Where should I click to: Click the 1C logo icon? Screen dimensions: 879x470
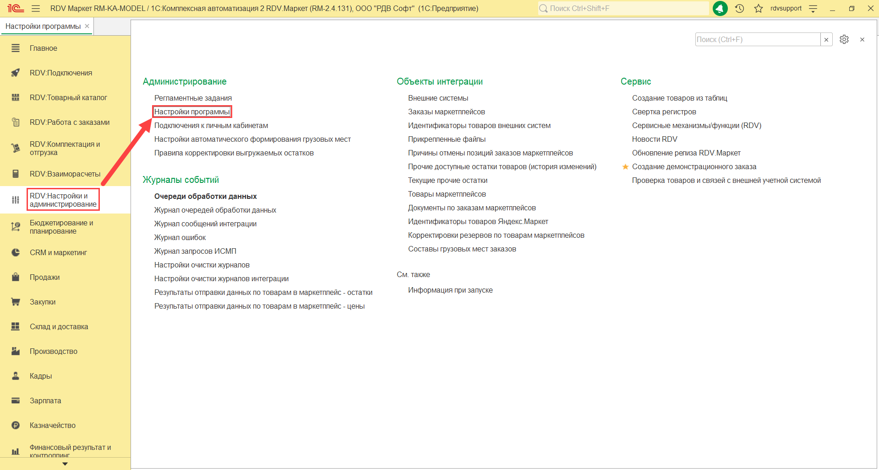click(15, 9)
